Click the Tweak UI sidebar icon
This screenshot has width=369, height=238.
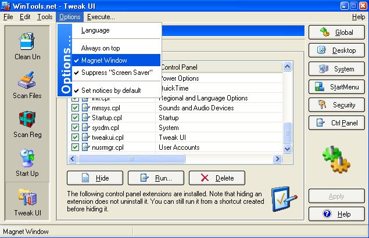point(27,201)
